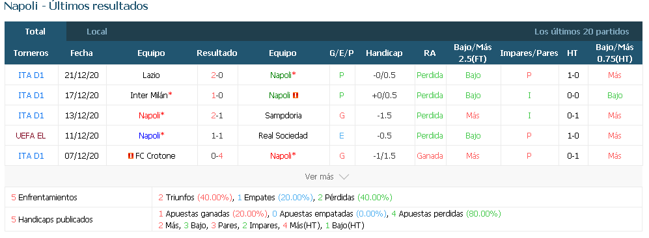Click the Sampdoria team name
Image resolution: width=649 pixels, height=238 pixels.
pos(283,116)
